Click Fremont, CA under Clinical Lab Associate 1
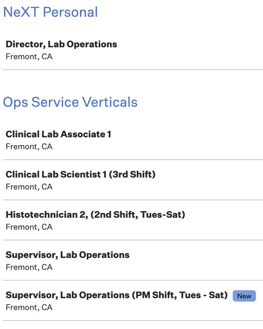Screen dimensions: 263x329 pyautogui.click(x=29, y=147)
